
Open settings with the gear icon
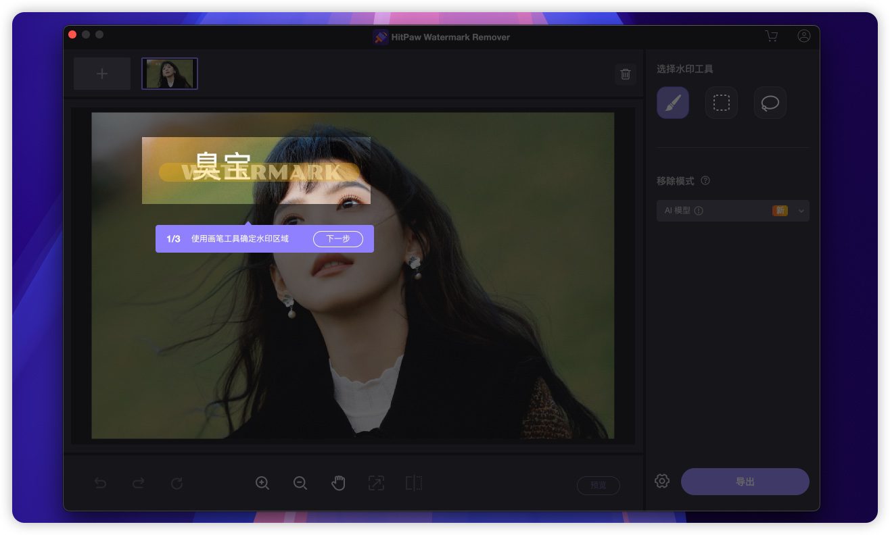point(662,481)
